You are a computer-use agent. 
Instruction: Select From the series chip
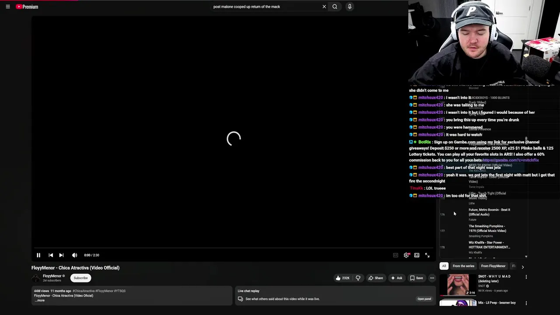[463, 266]
